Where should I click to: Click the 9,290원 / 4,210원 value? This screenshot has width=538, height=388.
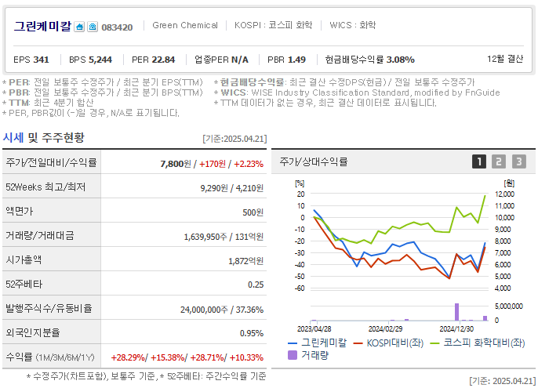pyautogui.click(x=232, y=188)
